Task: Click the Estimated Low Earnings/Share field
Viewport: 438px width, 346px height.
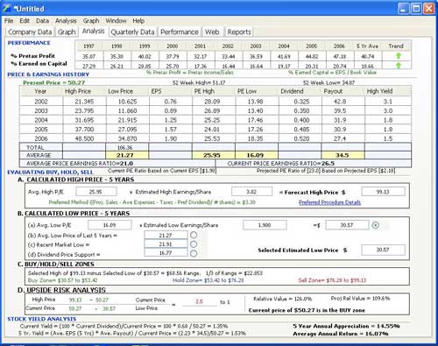Action: [x=265, y=225]
